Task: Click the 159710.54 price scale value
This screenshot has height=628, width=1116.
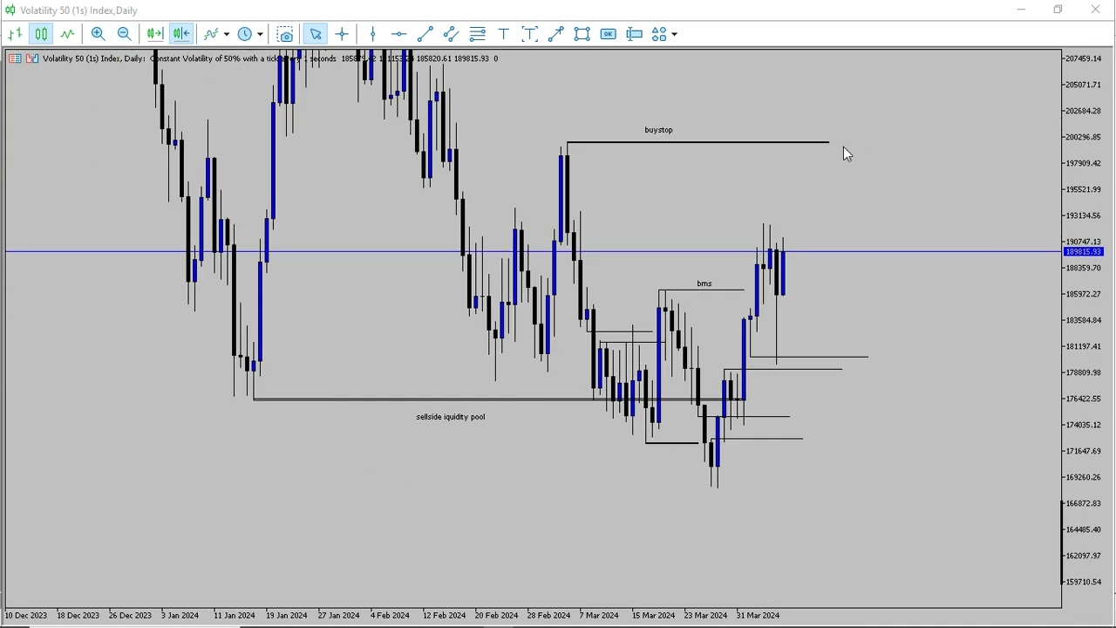Action: pyautogui.click(x=1083, y=582)
